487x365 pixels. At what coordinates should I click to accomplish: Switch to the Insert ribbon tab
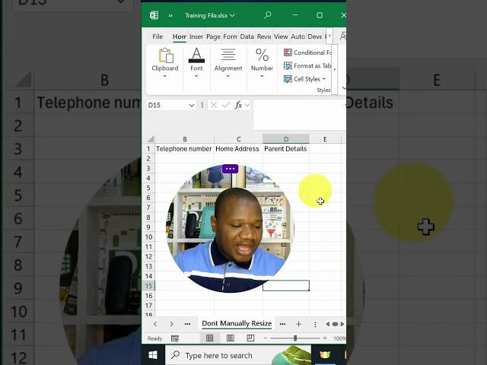[196, 36]
